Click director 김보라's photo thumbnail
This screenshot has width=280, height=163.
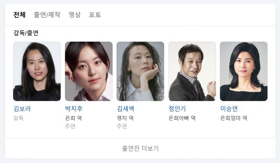(37, 71)
